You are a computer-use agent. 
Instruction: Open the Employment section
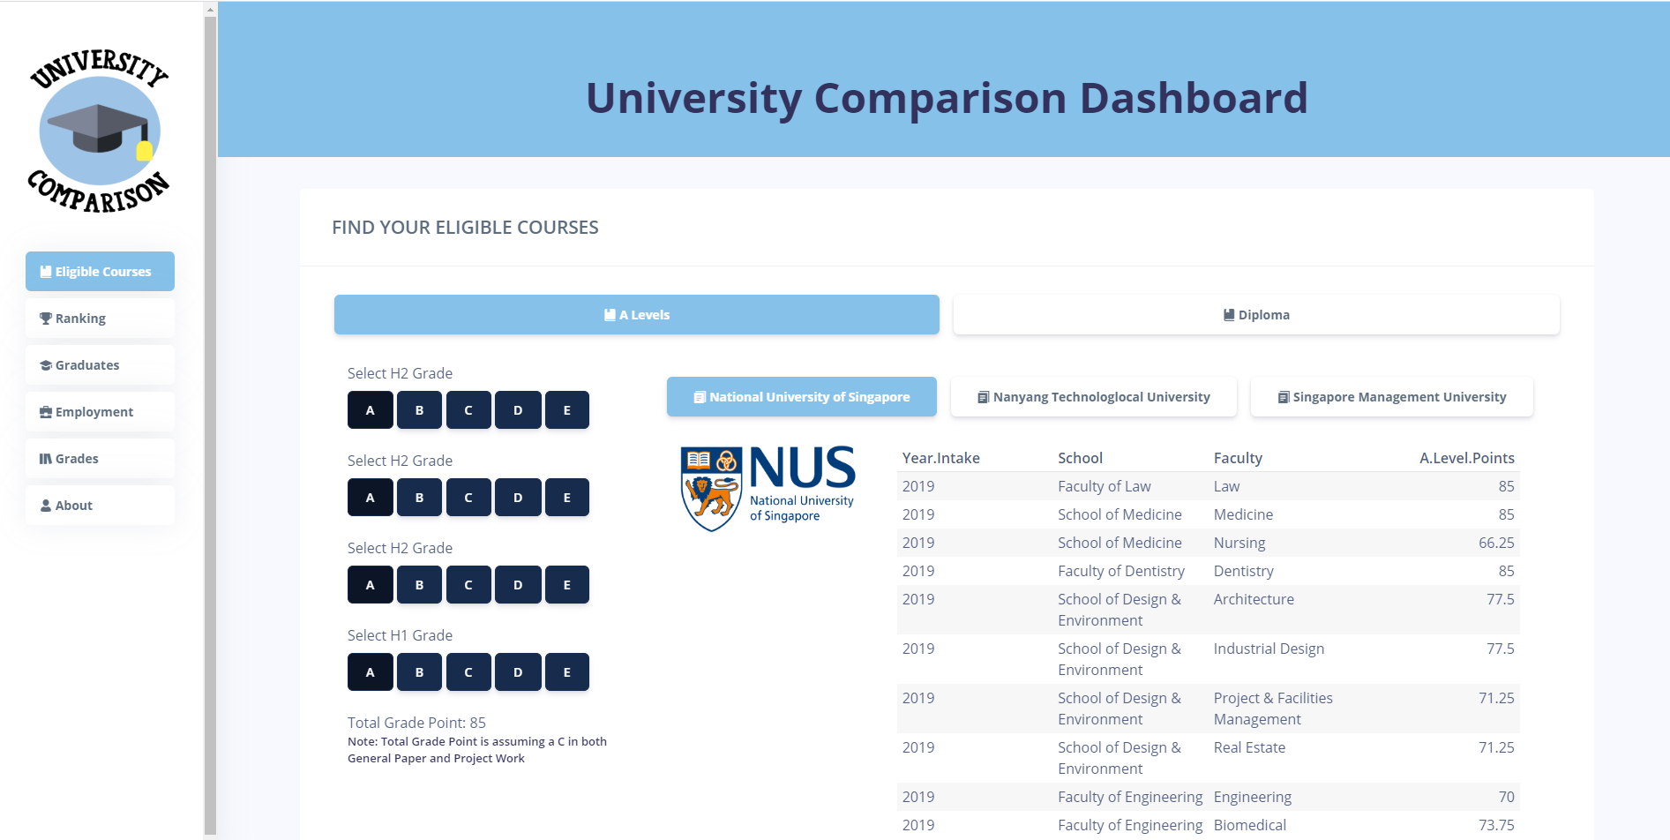click(100, 412)
